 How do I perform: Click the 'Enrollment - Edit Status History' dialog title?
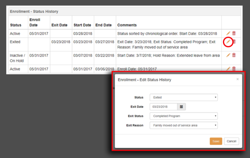point(145,80)
